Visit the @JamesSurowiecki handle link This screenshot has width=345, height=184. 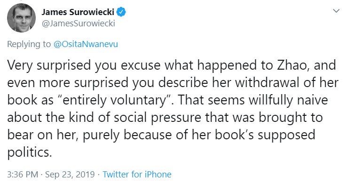pos(78,24)
